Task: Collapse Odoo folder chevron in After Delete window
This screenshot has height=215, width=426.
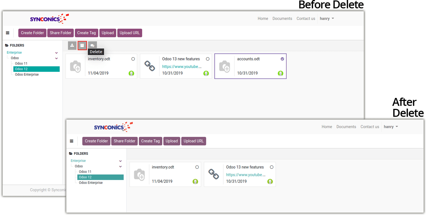Action: coord(120,166)
